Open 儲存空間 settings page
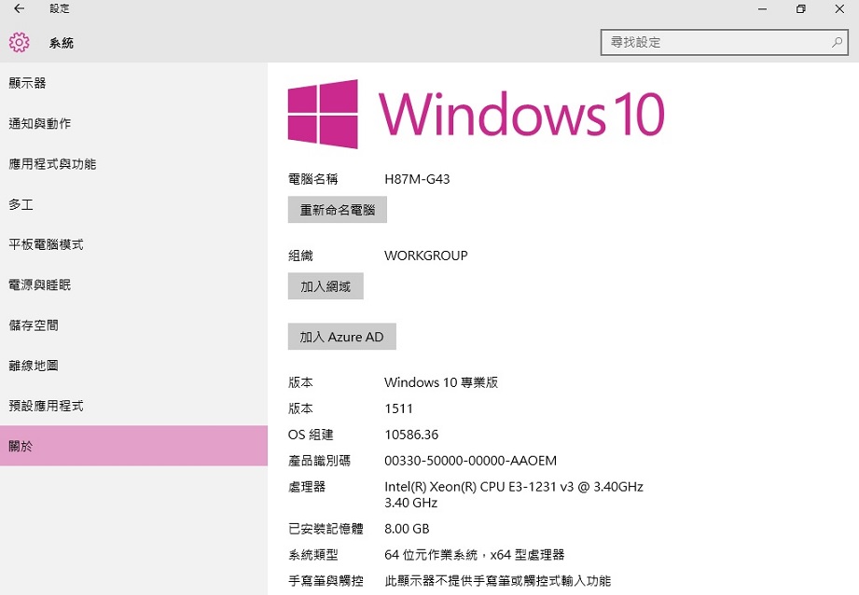859x595 pixels. (133, 325)
